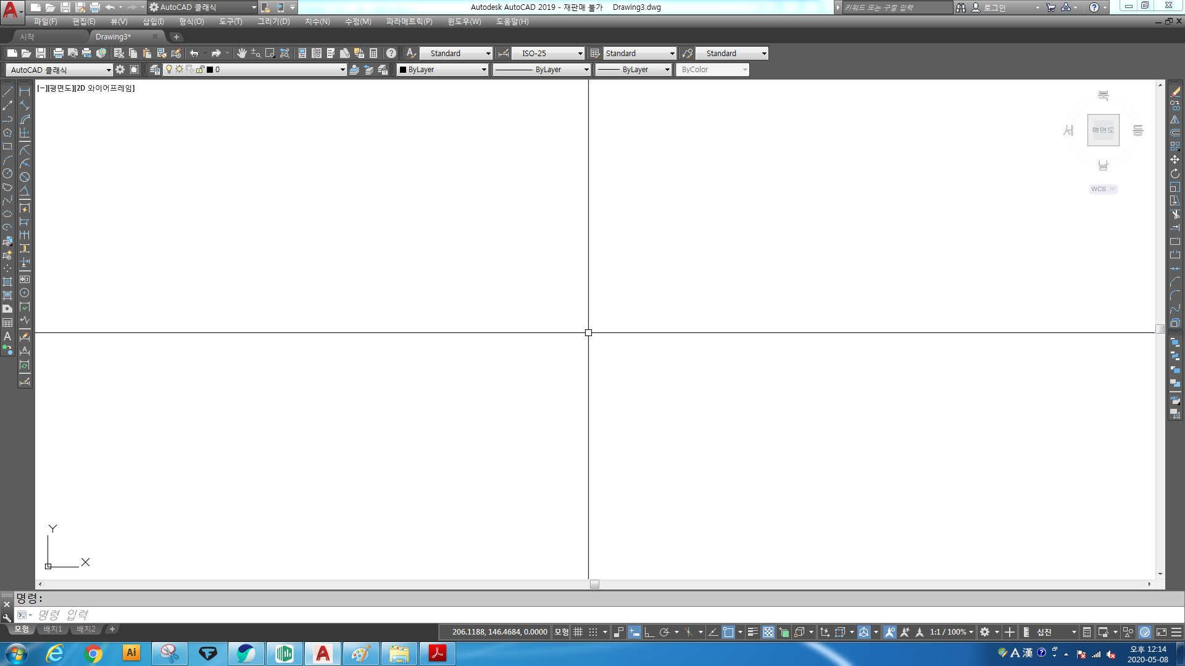Click the Move tool in modify toolbar
The width and height of the screenshot is (1185, 666).
tap(1175, 160)
